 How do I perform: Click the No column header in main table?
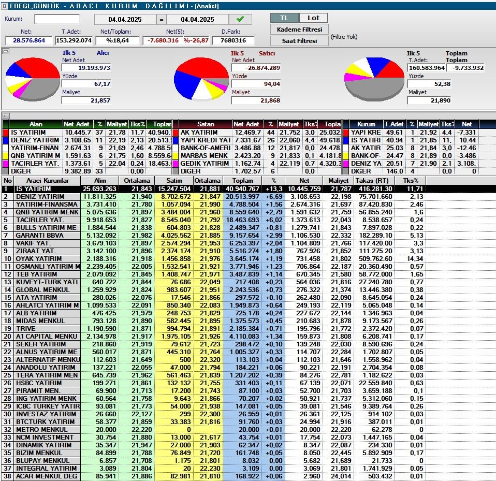(x=8, y=181)
